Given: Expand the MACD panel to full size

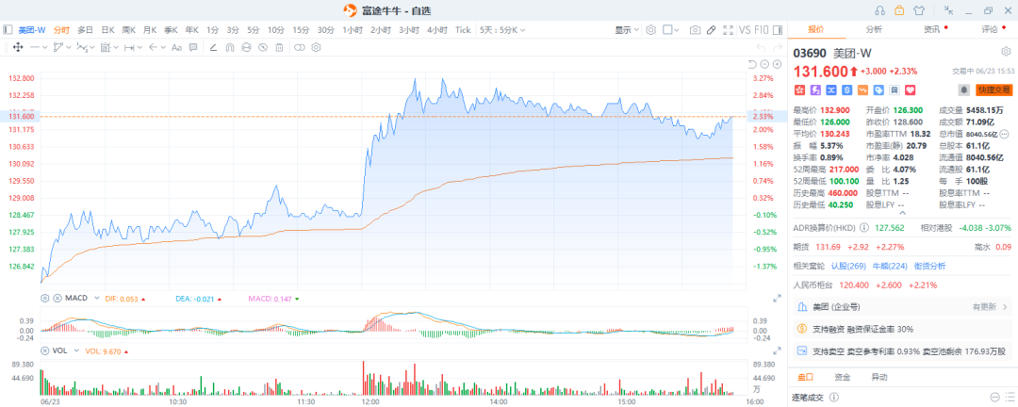Looking at the screenshot, I should [777, 298].
